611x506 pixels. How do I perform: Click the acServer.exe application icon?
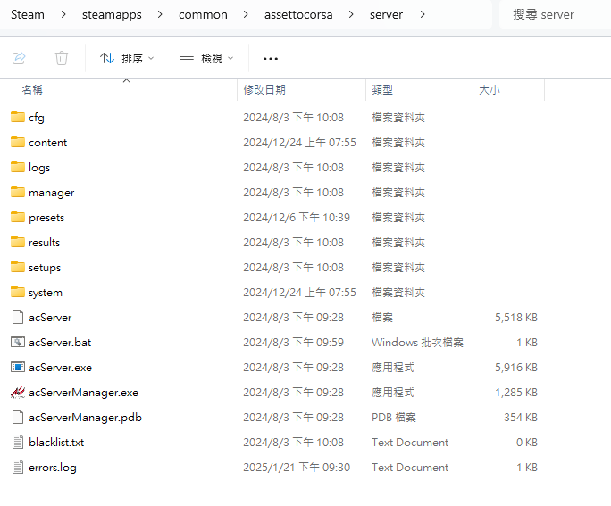pyautogui.click(x=18, y=367)
